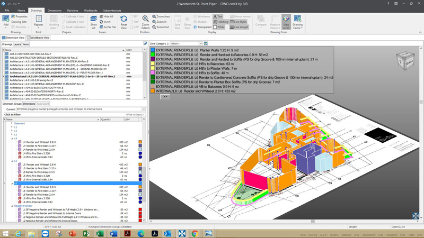Open PowerPoint from the taskbar
The image size is (424, 238).
73,233
